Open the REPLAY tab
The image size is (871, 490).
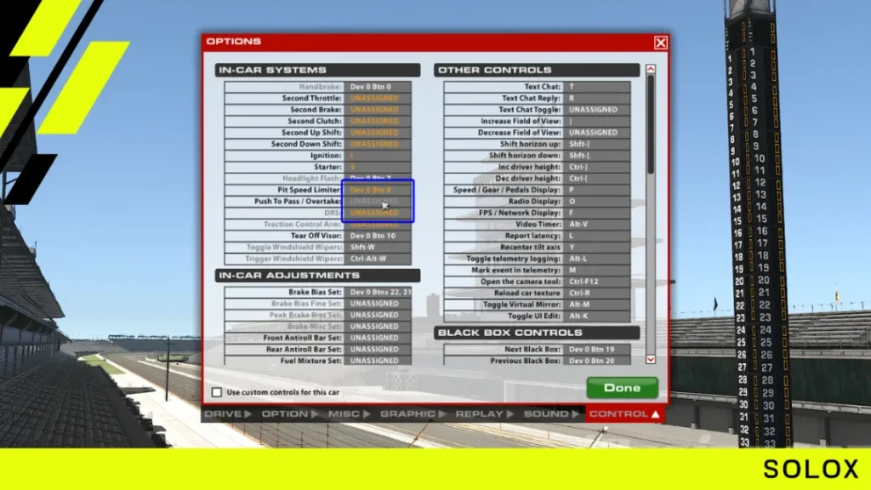click(484, 414)
